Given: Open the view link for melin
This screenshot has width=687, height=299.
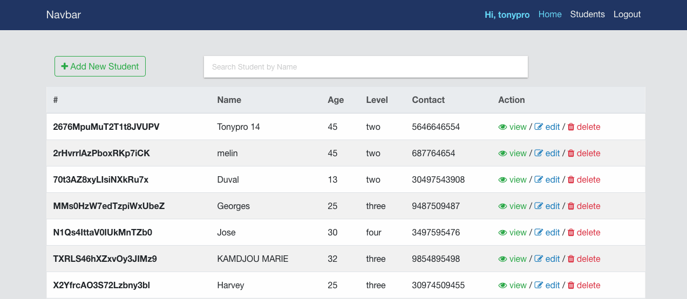Looking at the screenshot, I should click(518, 154).
